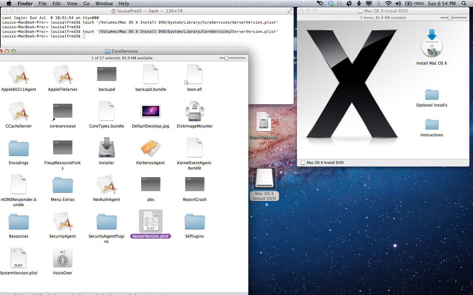The height and width of the screenshot is (295, 473).
Task: Open the Bluetooth status menu
Action: tap(378, 4)
